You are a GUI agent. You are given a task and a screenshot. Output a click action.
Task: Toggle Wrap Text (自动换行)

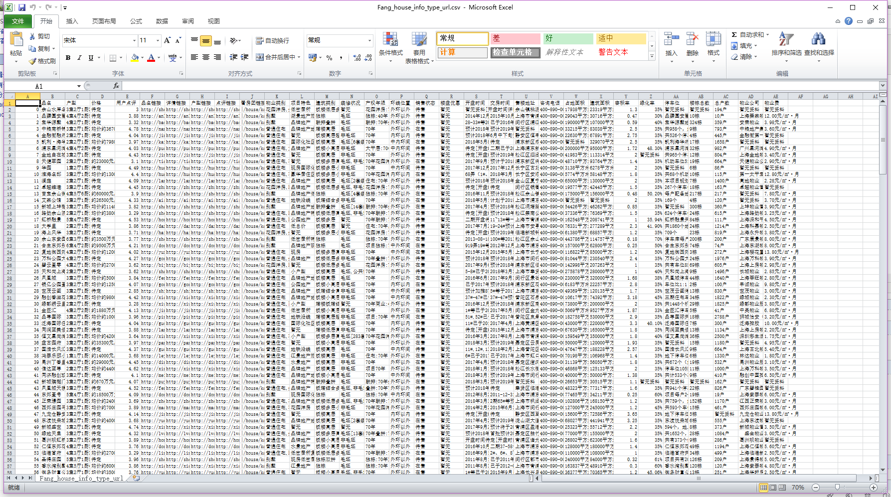(x=272, y=41)
